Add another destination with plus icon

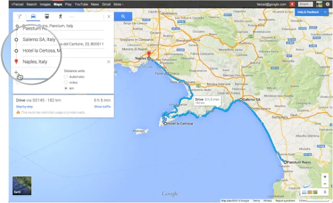16,73
